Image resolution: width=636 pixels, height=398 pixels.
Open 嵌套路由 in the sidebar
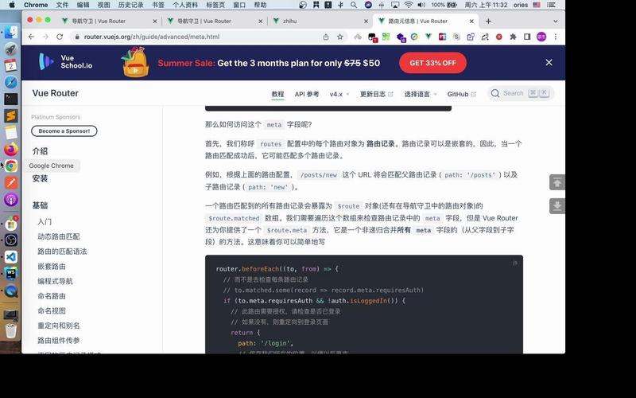(52, 267)
